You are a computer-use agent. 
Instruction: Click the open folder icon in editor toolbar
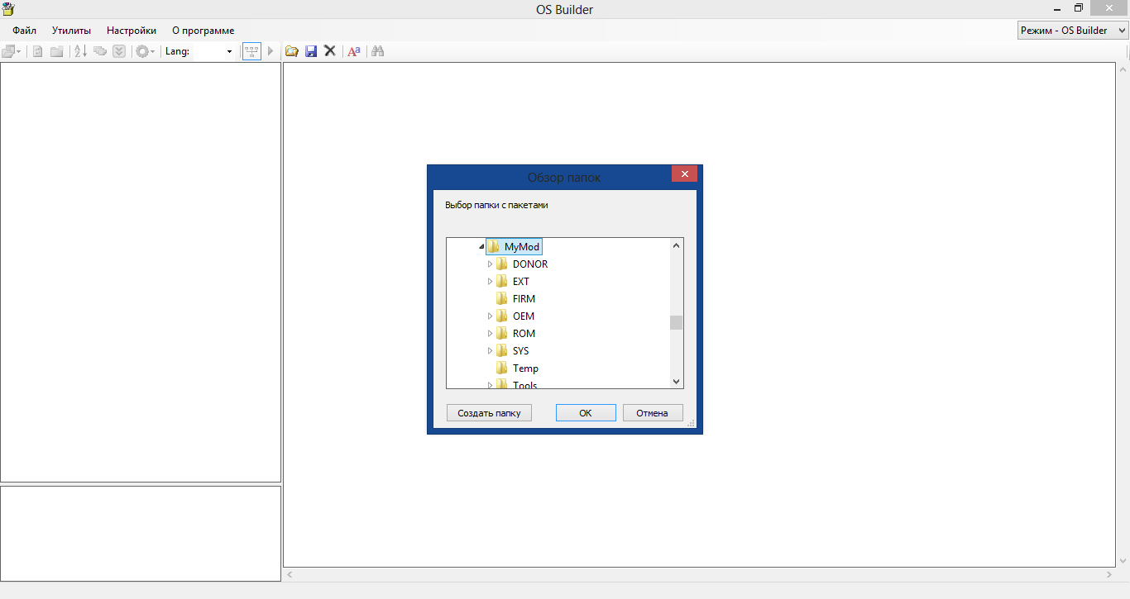[x=292, y=51]
